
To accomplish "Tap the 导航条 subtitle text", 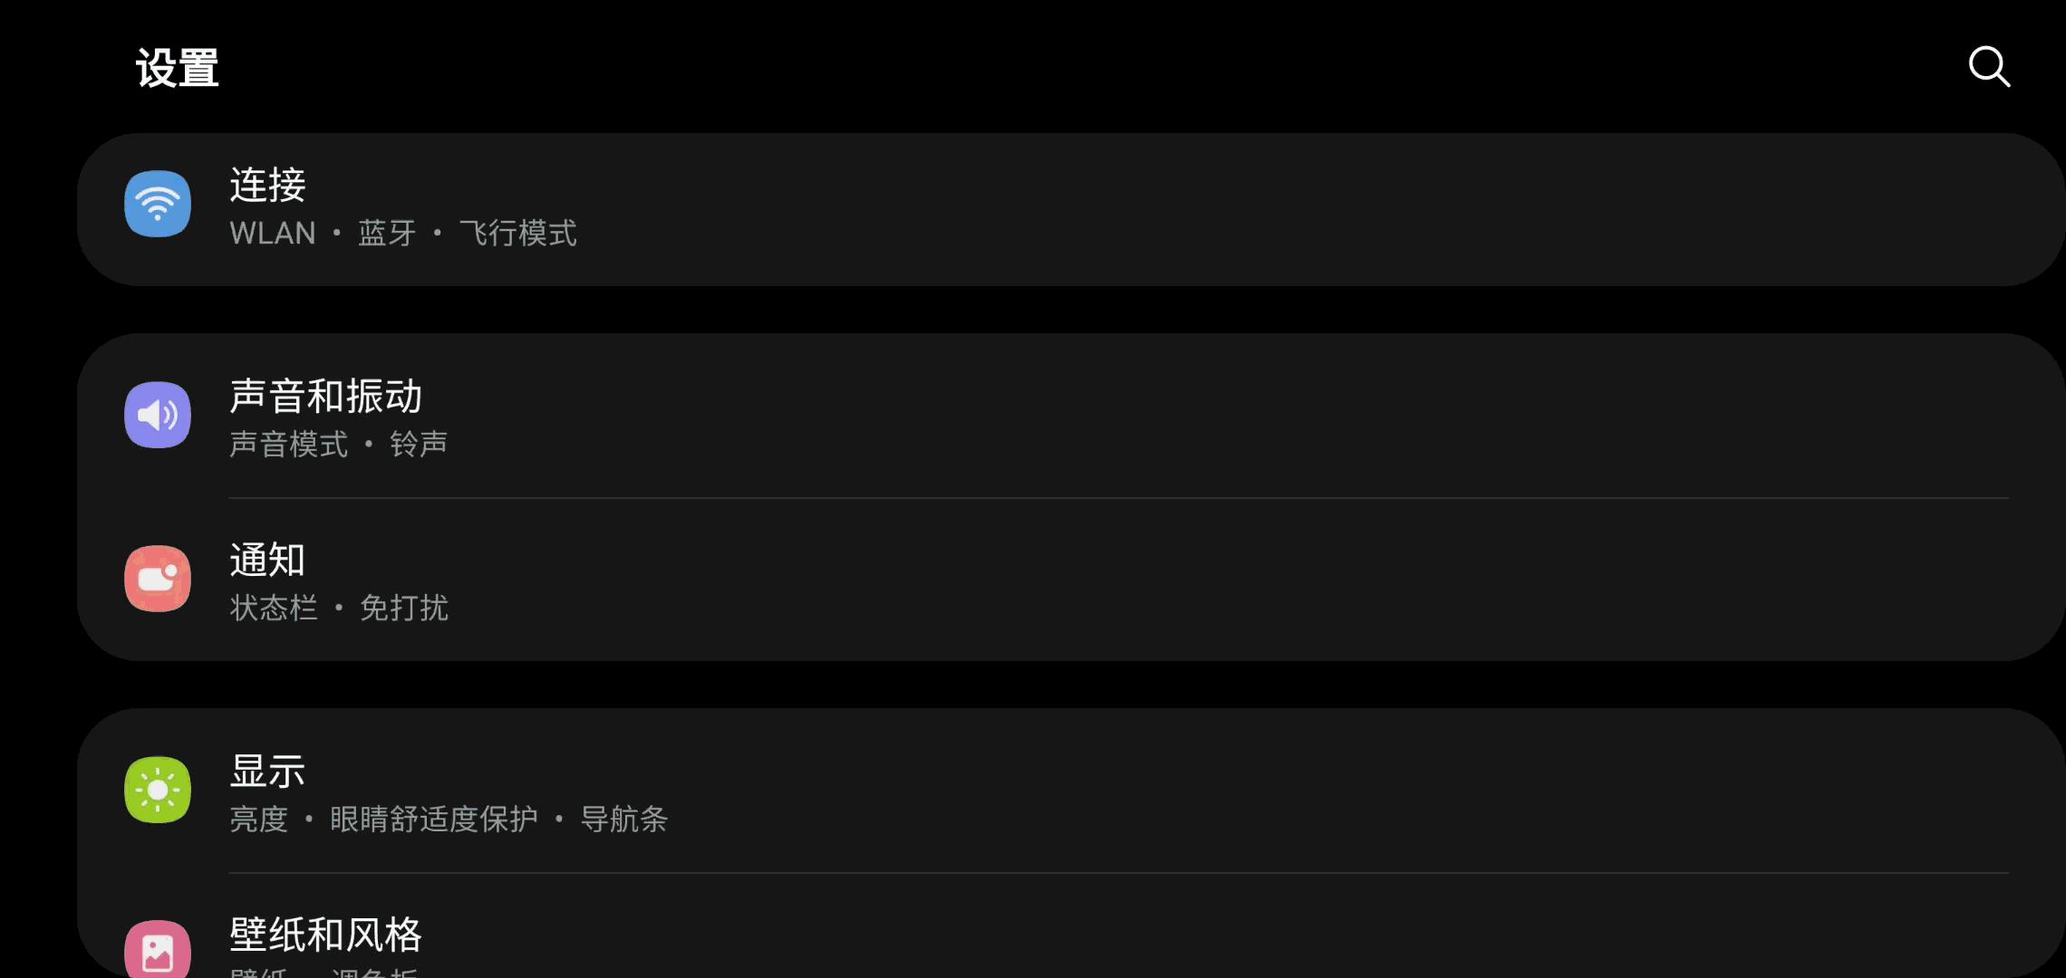I will tap(624, 820).
